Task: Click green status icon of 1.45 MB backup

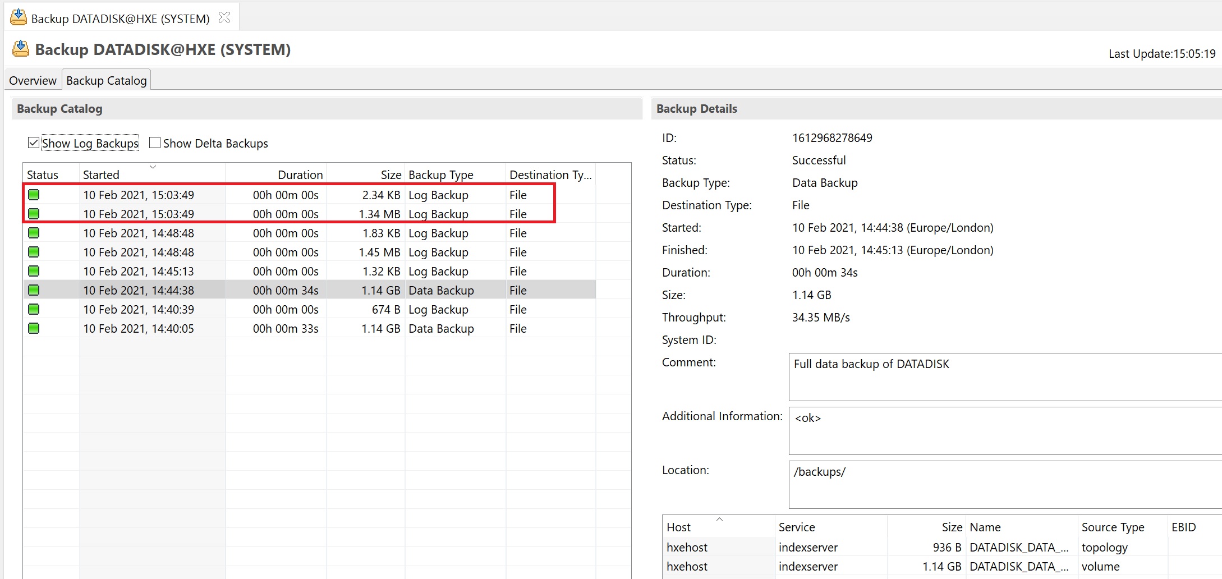Action: pos(34,252)
